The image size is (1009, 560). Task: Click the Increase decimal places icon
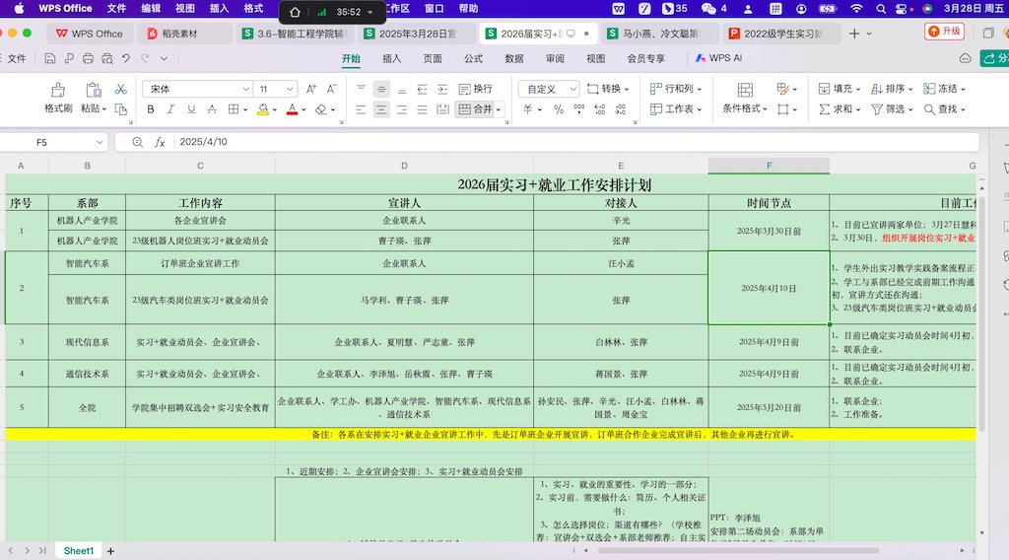[x=600, y=109]
